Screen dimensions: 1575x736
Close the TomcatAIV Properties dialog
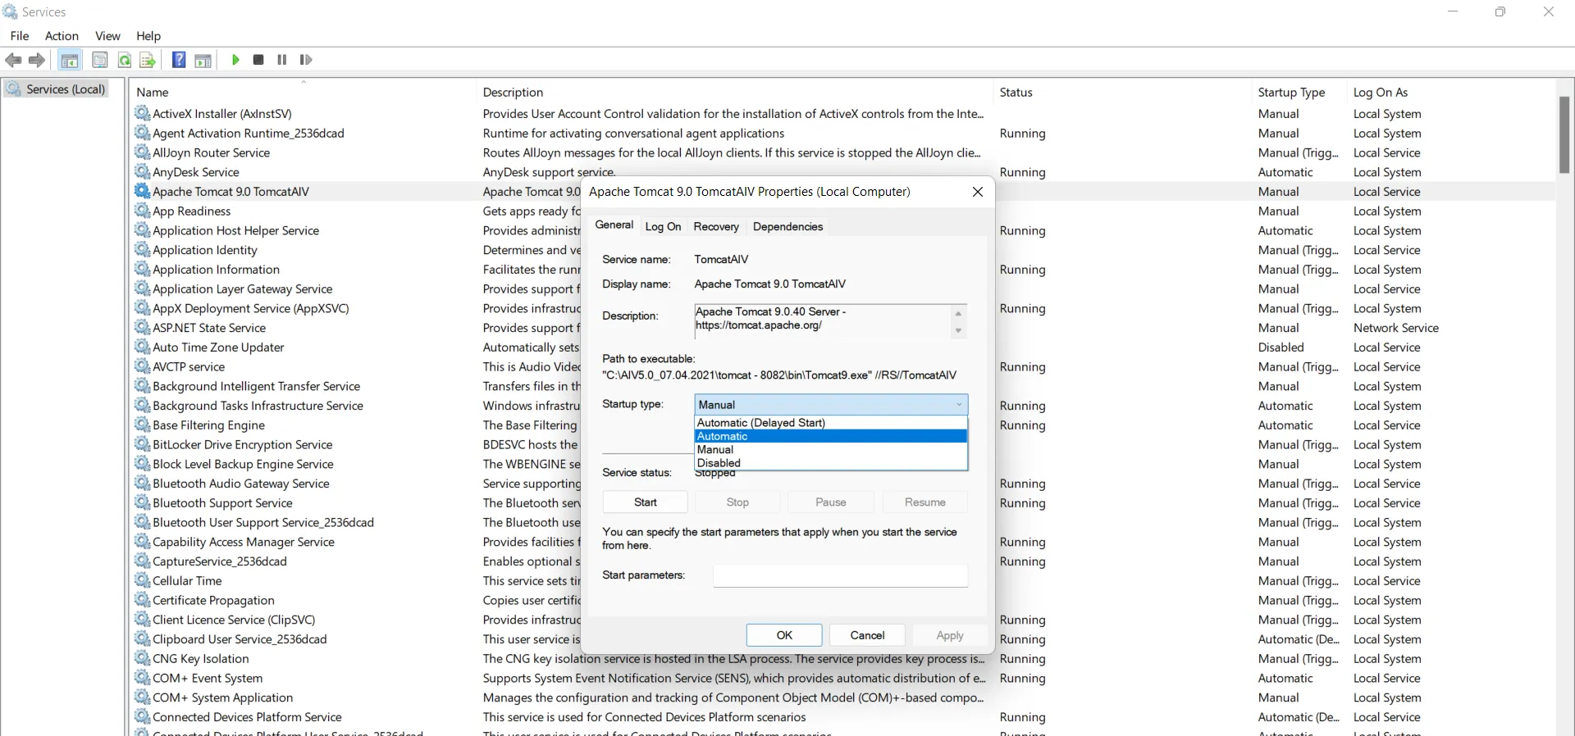[x=977, y=192]
